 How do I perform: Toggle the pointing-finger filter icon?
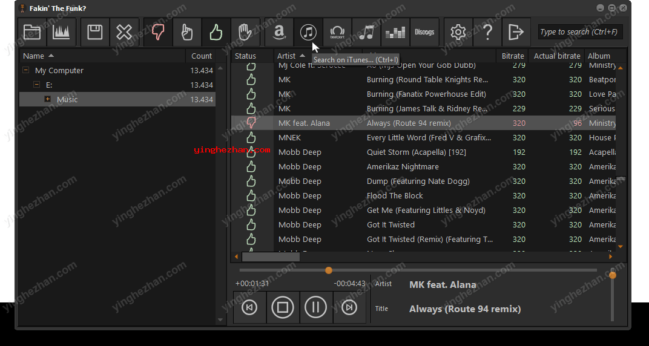[187, 32]
